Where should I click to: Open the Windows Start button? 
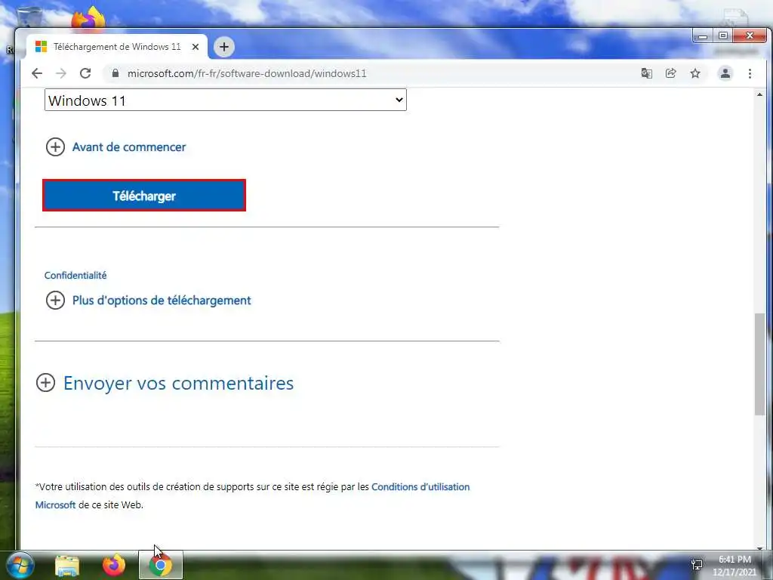click(x=20, y=565)
